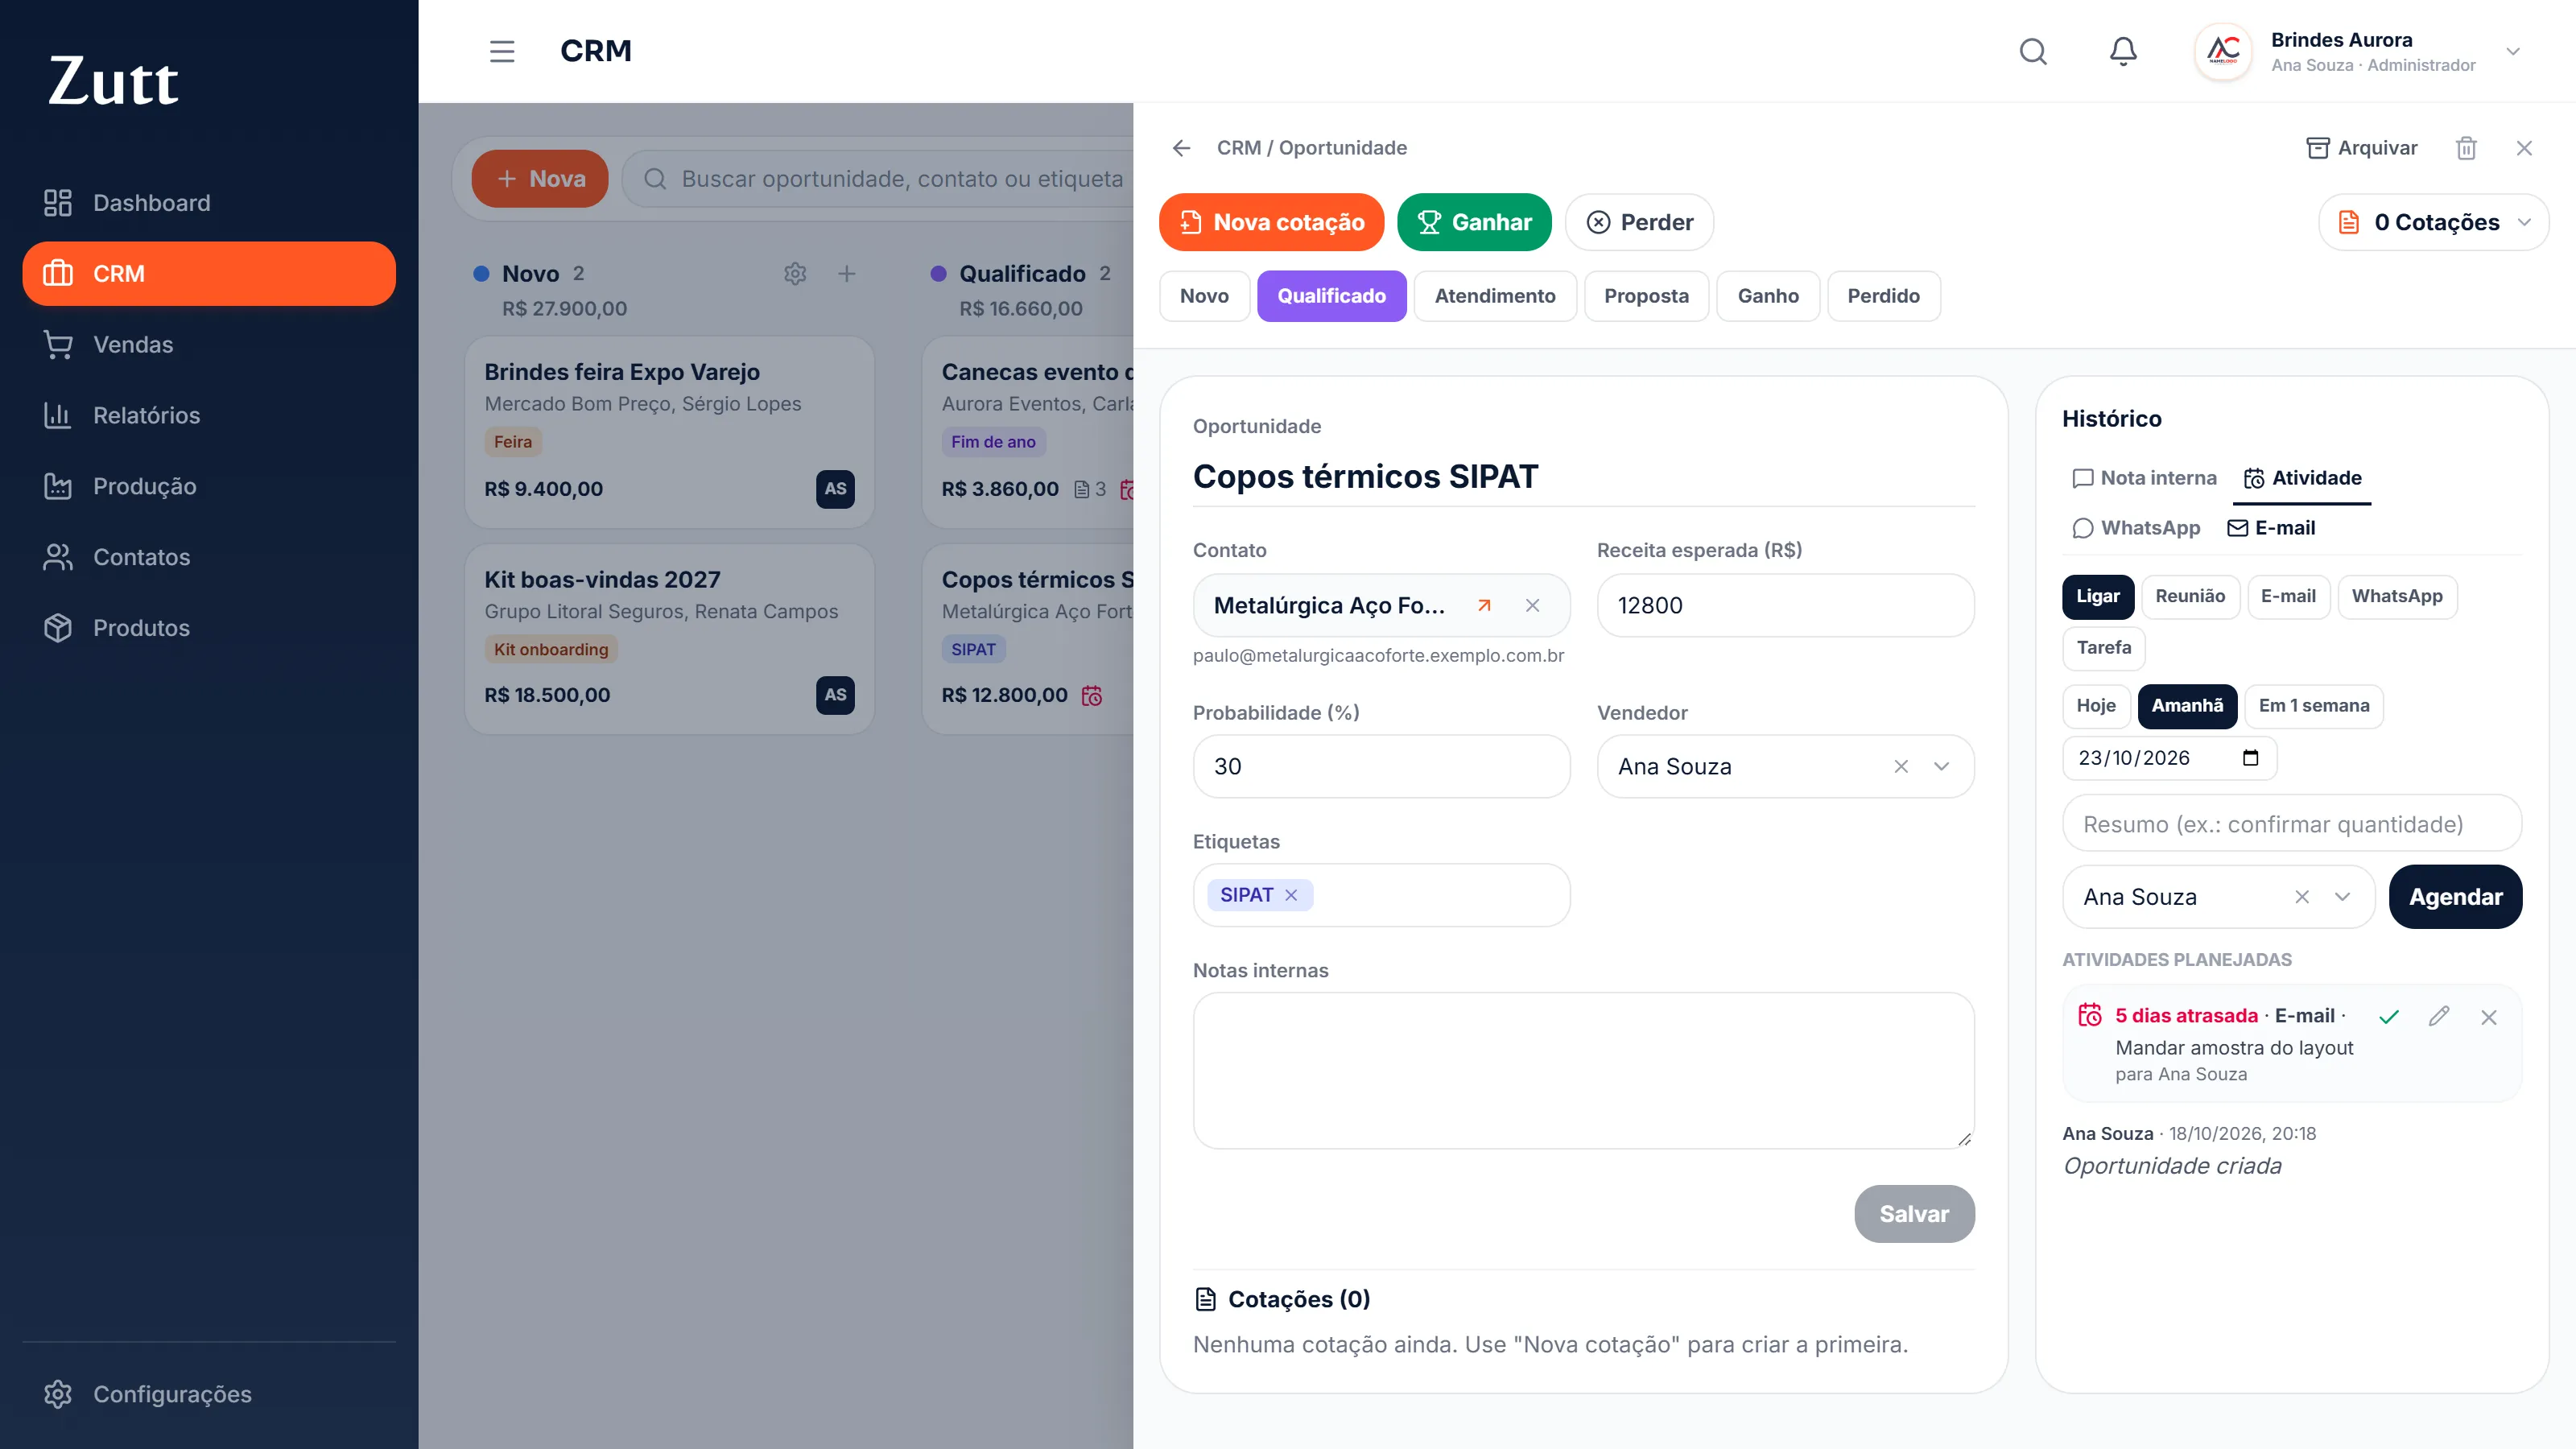This screenshot has height=1449, width=2576.
Task: Cancel the planned activity
Action: pos(2489,1017)
